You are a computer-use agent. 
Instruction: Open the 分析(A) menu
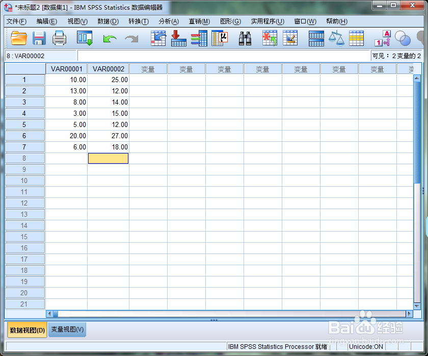click(x=169, y=21)
